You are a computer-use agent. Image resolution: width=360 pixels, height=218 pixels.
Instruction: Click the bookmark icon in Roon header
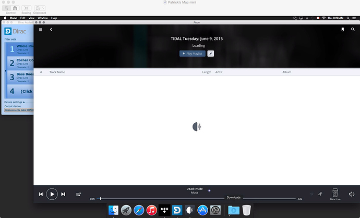point(343,29)
